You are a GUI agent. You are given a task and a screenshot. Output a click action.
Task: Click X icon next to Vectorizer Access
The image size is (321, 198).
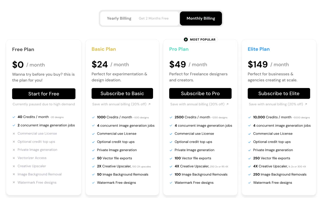[14, 158]
